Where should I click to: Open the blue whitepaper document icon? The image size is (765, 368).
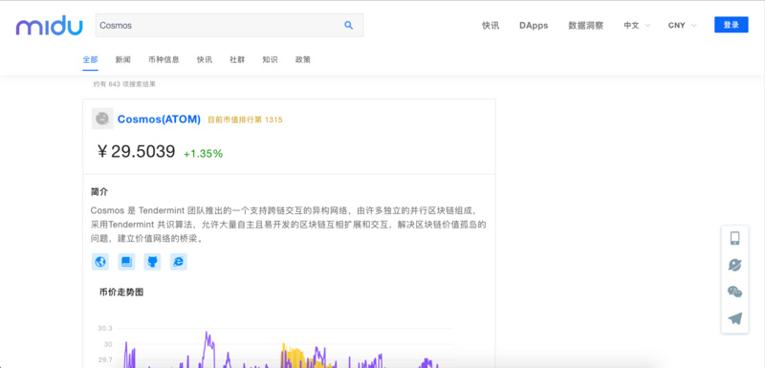[x=126, y=262]
